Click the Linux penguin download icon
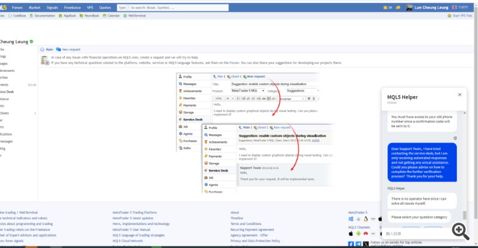Viewport: 478px width, 248px height. (366, 219)
